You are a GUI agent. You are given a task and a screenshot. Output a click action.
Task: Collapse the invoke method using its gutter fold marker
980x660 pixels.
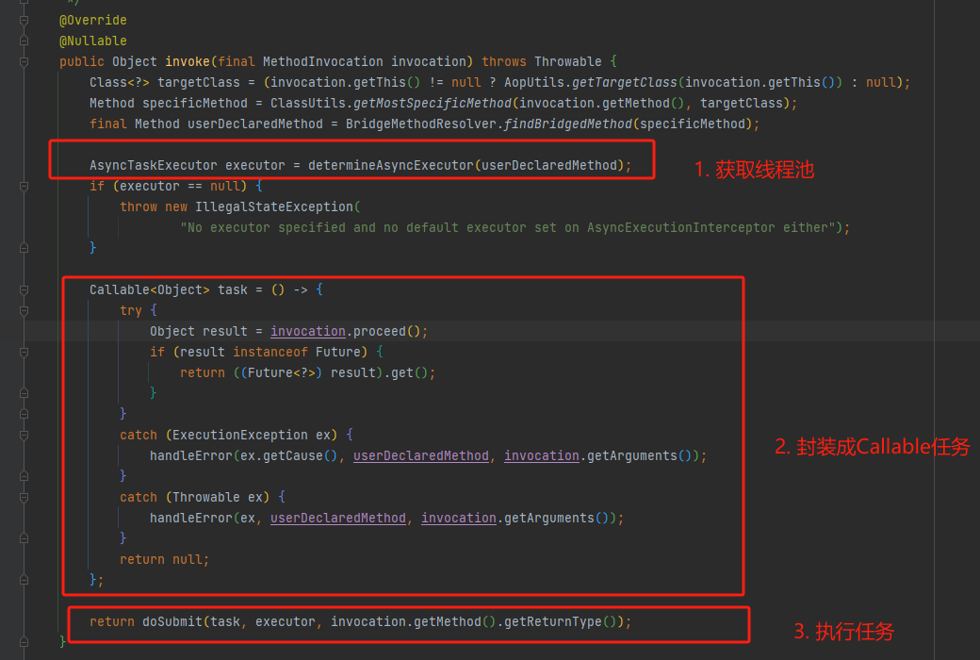click(24, 62)
